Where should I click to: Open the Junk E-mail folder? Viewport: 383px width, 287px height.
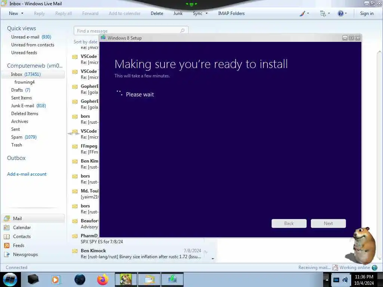28,105
